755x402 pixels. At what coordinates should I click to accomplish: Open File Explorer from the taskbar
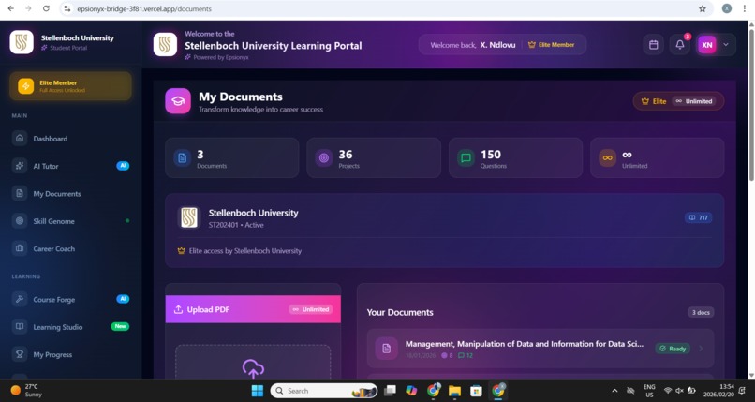point(454,391)
